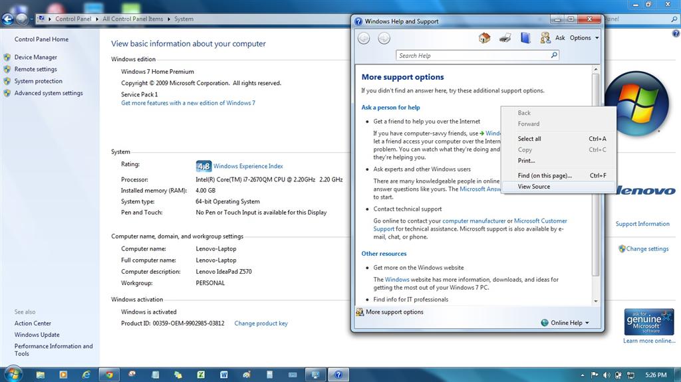Click the Help scrollbar down arrow
Viewport: 681px width, 382px height.
tap(596, 301)
